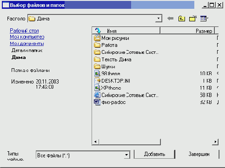Open the Рабочий стол link
This screenshot has width=225, height=168.
point(24,31)
